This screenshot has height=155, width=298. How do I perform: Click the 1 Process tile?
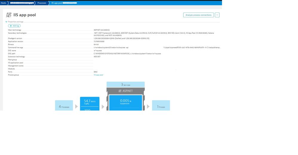(161, 107)
